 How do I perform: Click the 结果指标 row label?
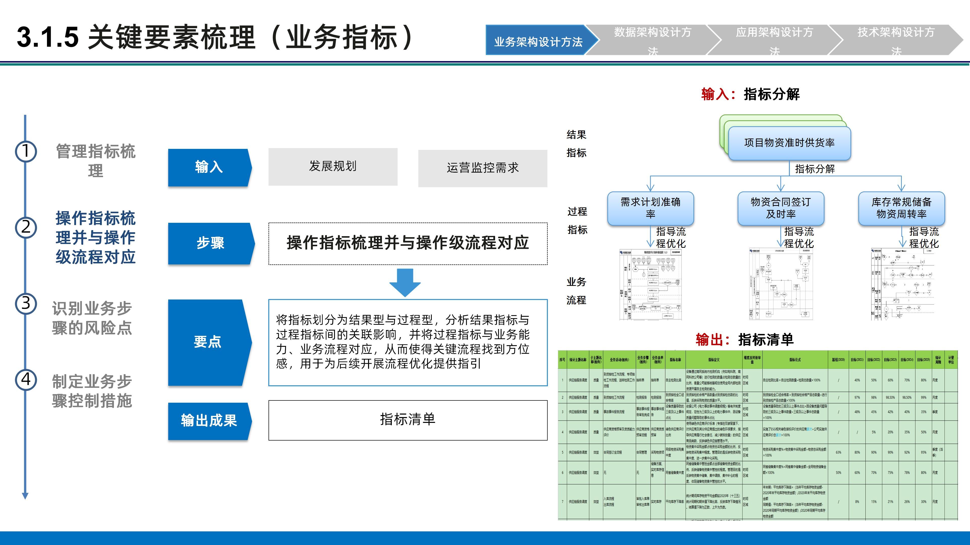click(x=576, y=144)
